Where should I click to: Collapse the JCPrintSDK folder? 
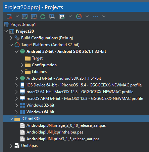[11, 119]
